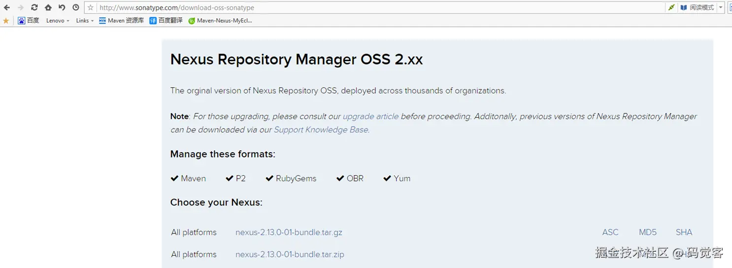This screenshot has height=268, width=732.
Task: Open the MD5 checksum link
Action: pos(648,232)
